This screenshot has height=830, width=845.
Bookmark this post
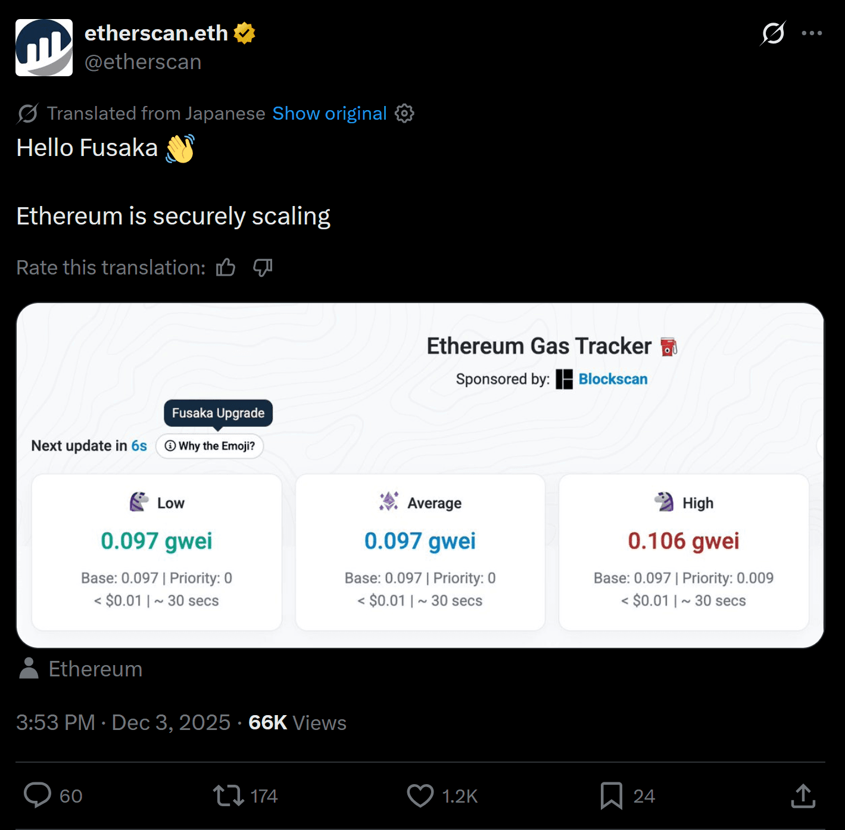(x=612, y=795)
